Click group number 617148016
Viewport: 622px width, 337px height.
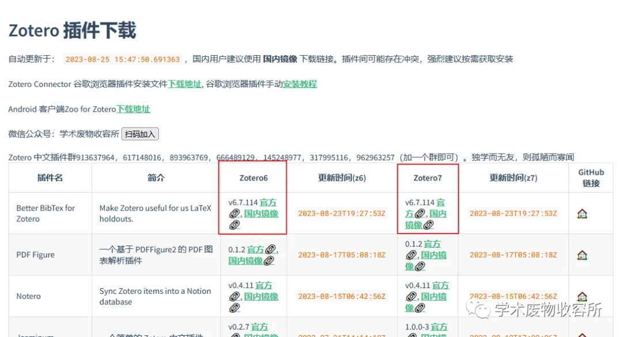point(142,158)
